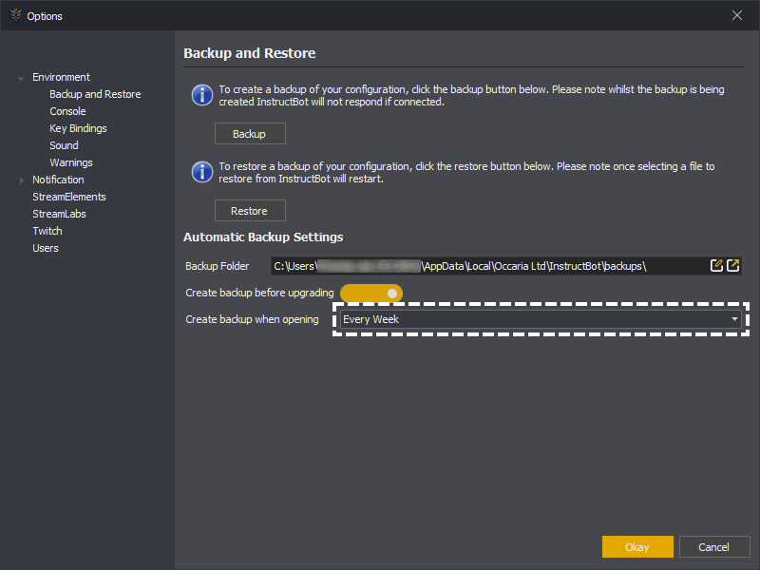
Task: Open the Console settings page
Action: pos(67,111)
